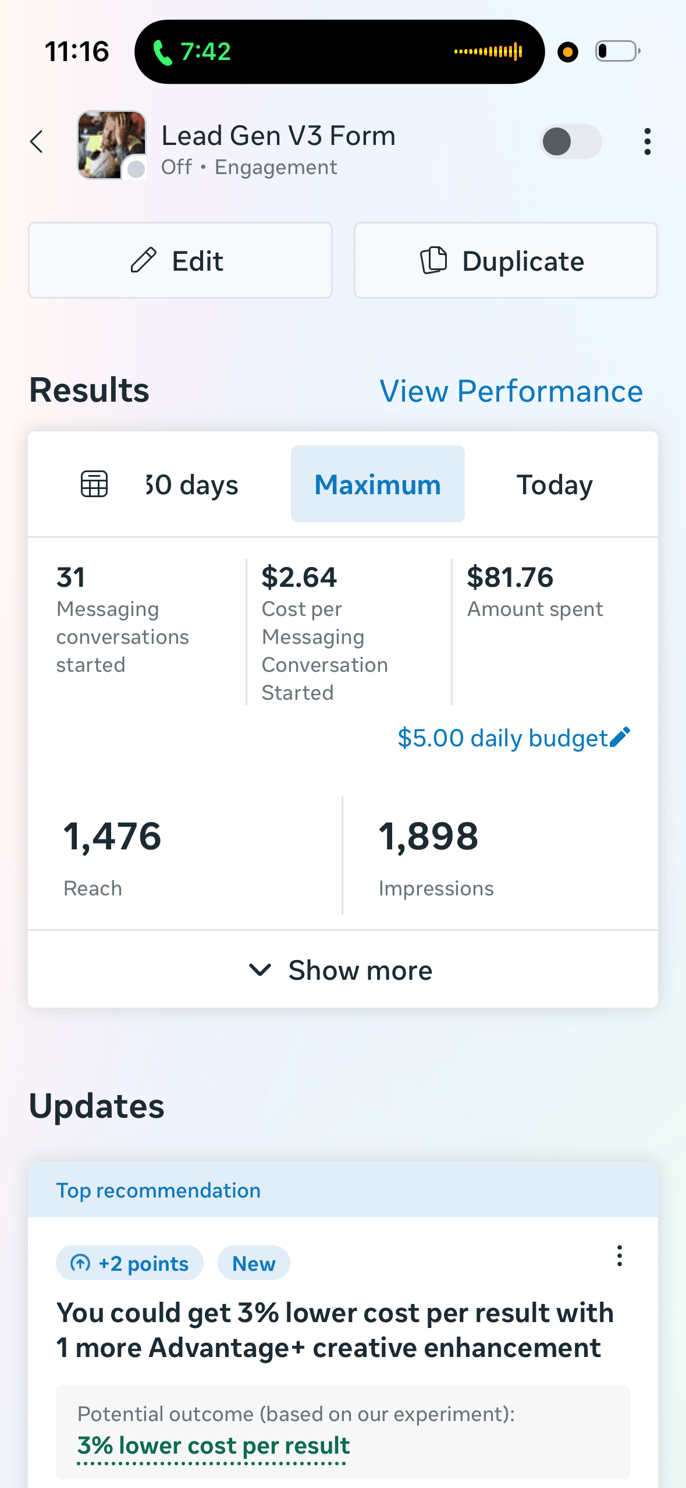Tap the New badge on the recommendation
The height and width of the screenshot is (1488, 686).
tap(253, 1263)
